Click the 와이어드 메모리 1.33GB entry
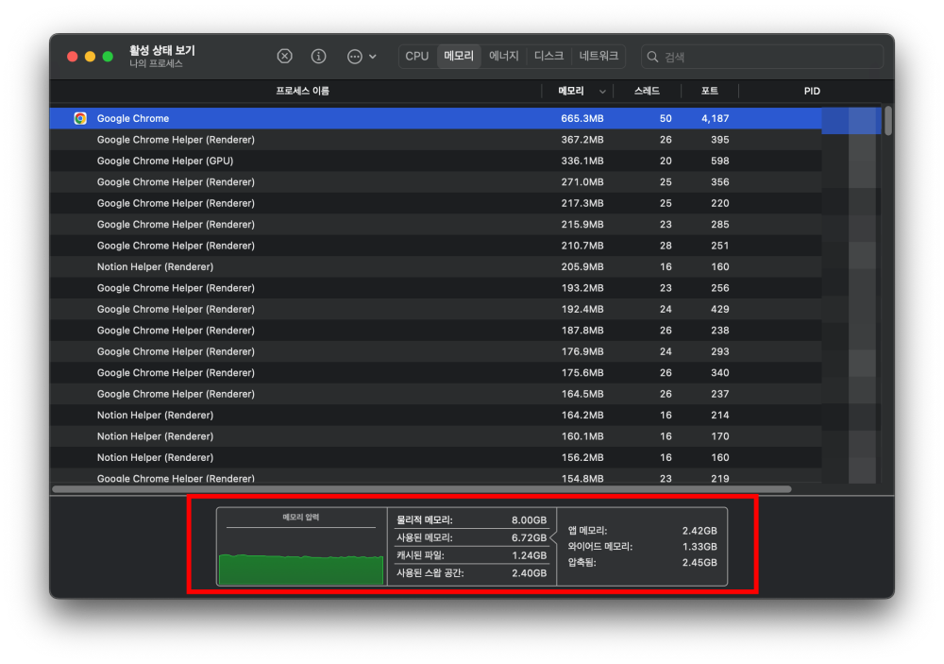 click(x=642, y=547)
